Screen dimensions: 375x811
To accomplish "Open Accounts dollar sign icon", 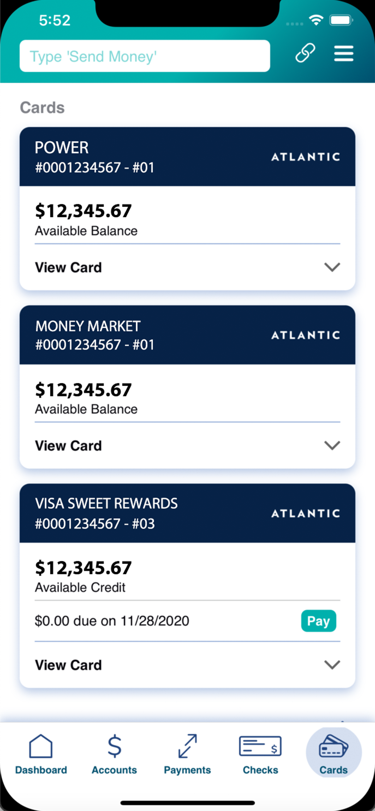I will (x=114, y=746).
